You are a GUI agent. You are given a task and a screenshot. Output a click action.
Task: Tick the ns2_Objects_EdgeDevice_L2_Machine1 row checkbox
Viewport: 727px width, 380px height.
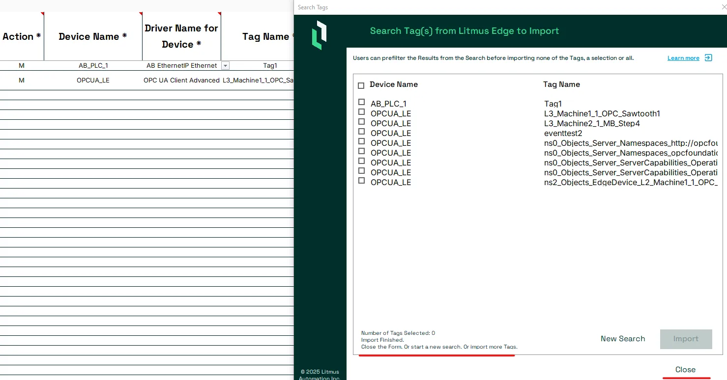[362, 181]
